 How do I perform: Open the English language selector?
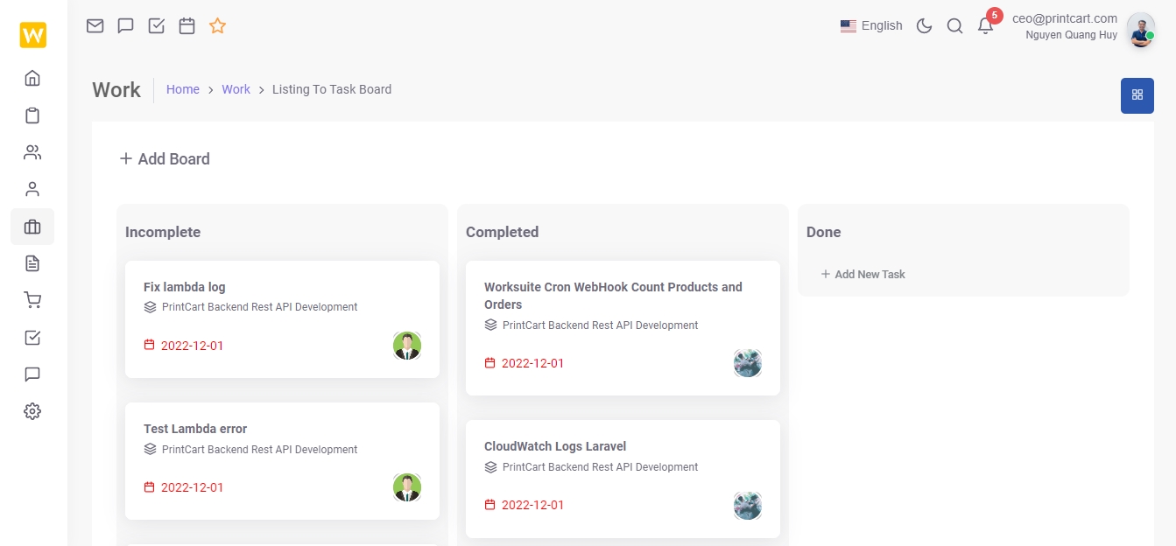coord(871,25)
